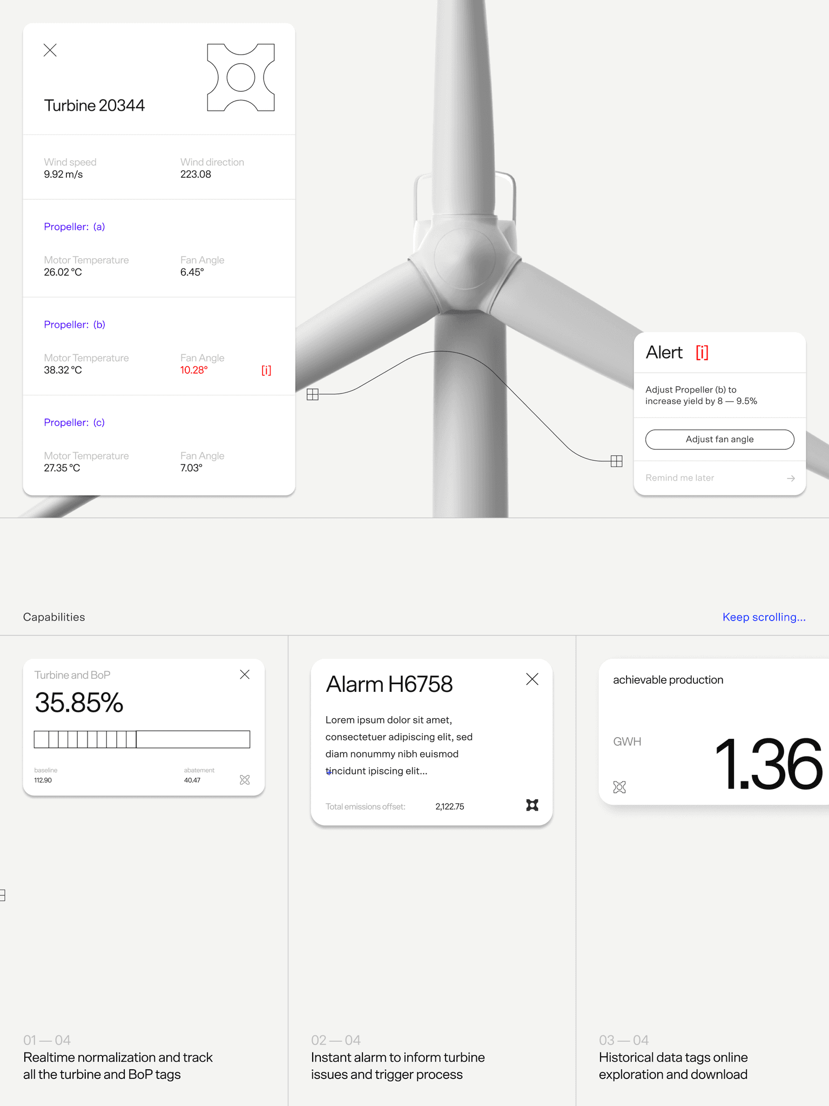
Task: Click the Turbine and BoP progress bar
Action: pyautogui.click(x=142, y=739)
